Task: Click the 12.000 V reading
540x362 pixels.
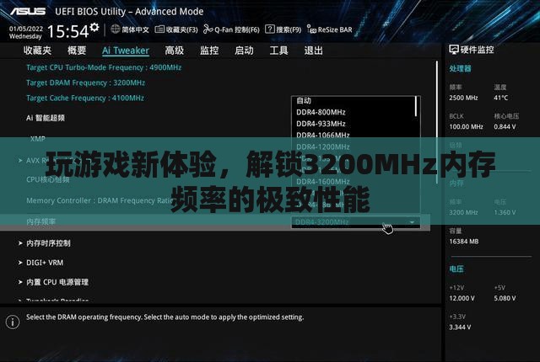Action: tap(462, 298)
